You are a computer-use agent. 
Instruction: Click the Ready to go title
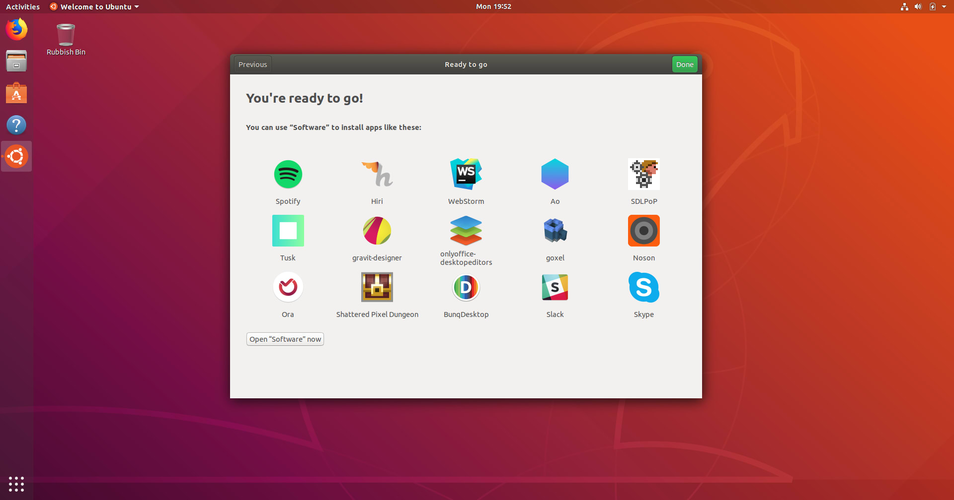(466, 64)
